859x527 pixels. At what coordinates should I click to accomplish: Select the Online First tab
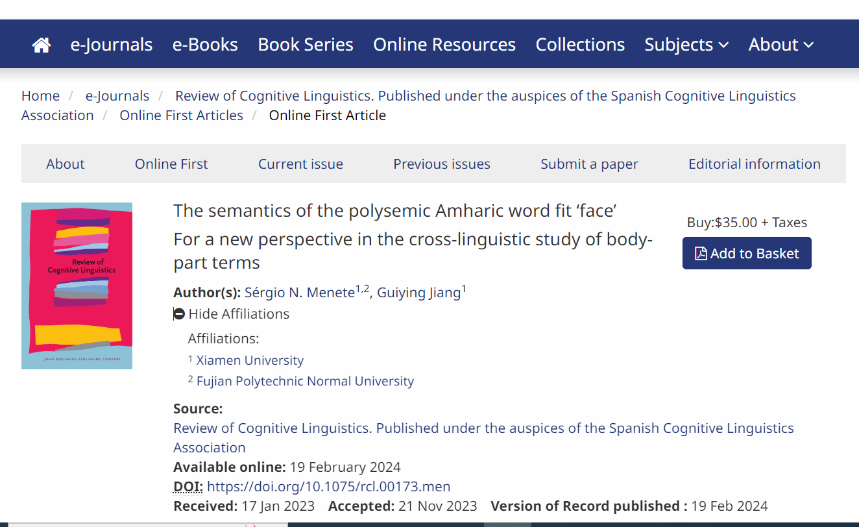click(171, 164)
